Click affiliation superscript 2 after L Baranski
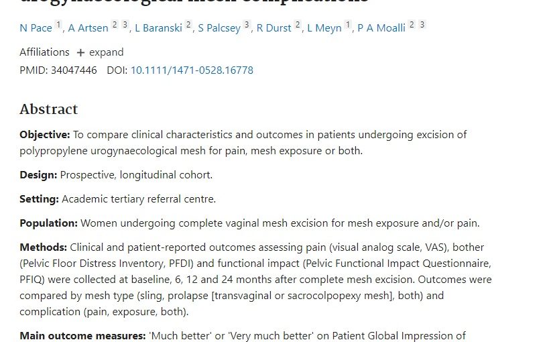 click(188, 25)
